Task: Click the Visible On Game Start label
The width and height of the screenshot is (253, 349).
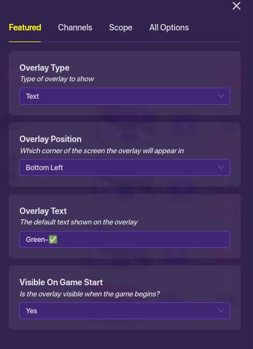Action: coord(61,282)
